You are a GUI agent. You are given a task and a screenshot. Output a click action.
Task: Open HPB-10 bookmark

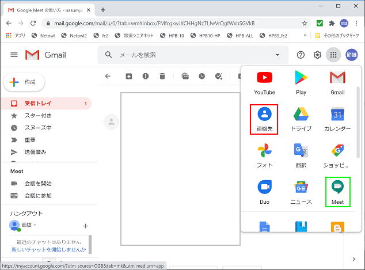(172, 35)
